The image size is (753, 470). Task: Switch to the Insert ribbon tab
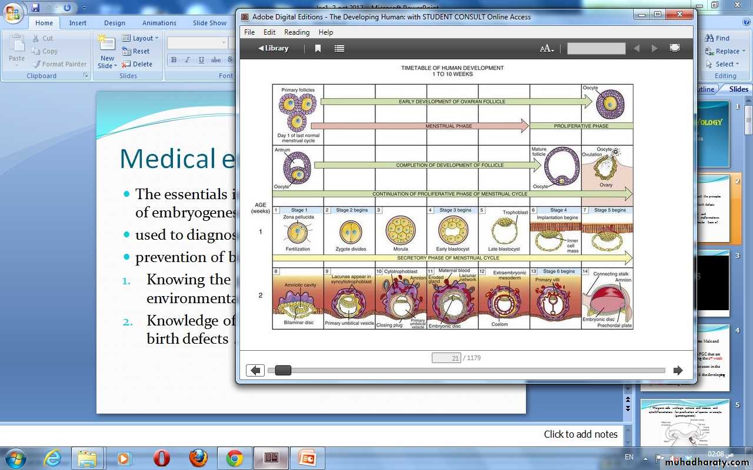(x=78, y=23)
